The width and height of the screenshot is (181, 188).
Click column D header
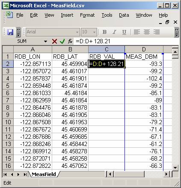pos(144,49)
